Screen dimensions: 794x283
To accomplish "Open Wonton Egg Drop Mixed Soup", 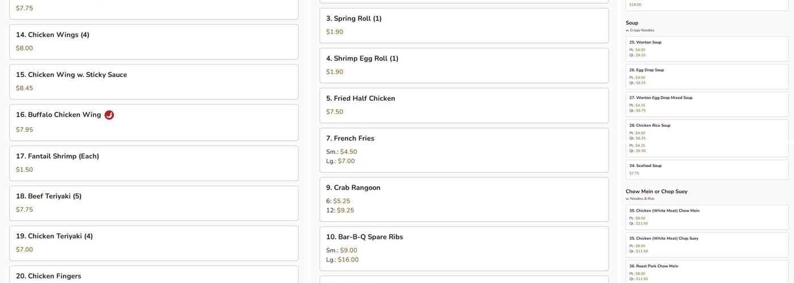I will [707, 104].
